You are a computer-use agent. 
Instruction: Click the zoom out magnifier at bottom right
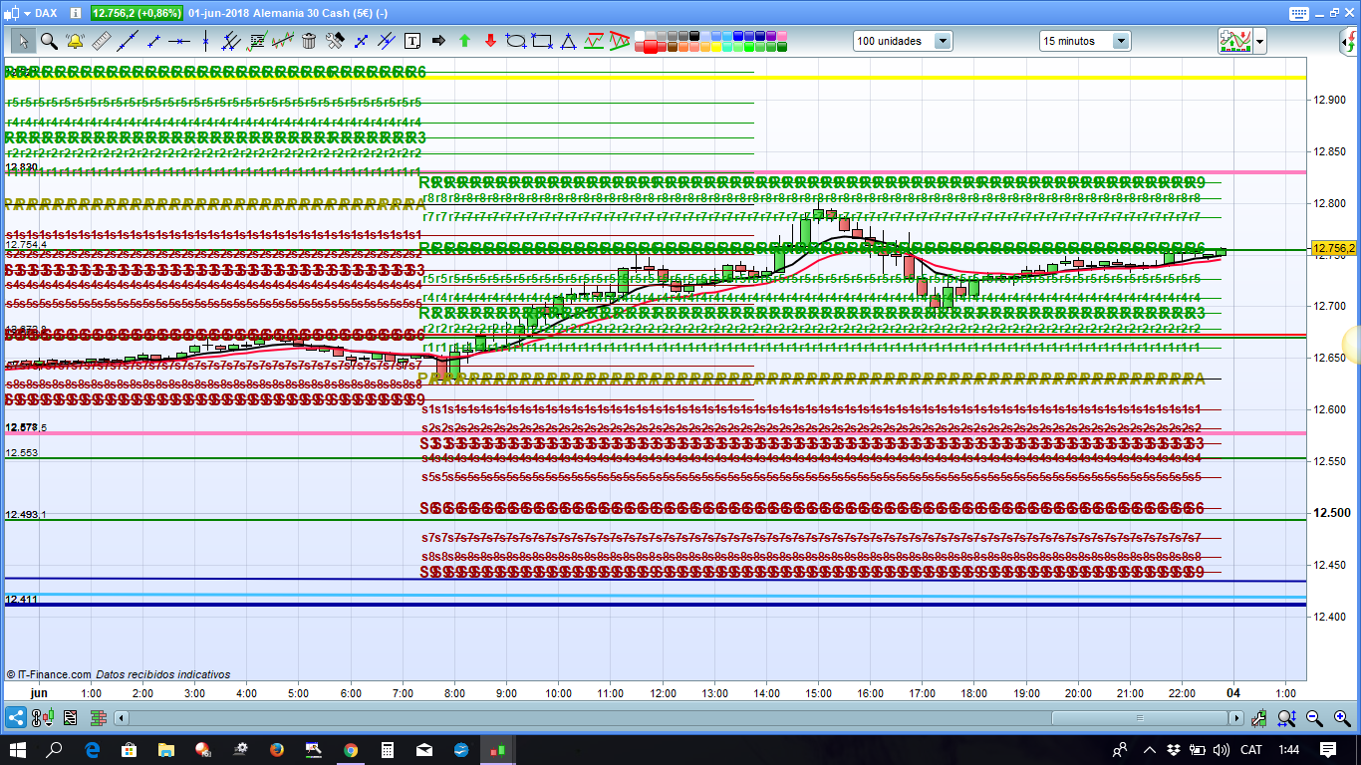[1315, 717]
